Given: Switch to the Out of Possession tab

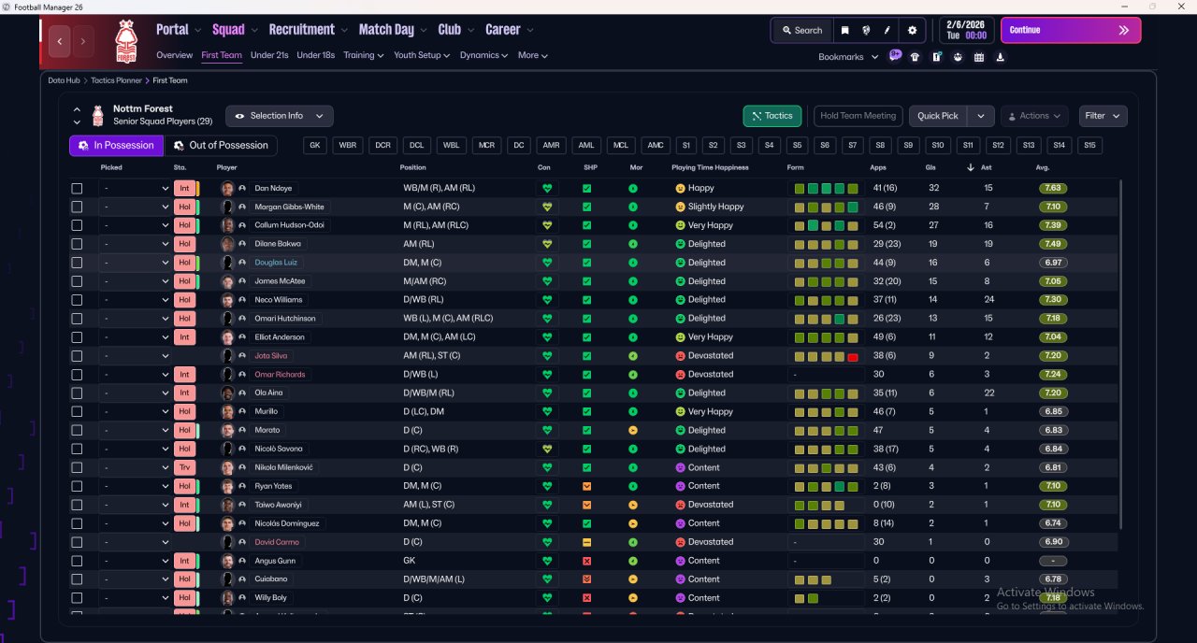Looking at the screenshot, I should [222, 145].
